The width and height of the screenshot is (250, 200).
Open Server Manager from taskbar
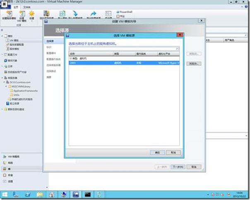[x=16, y=195]
